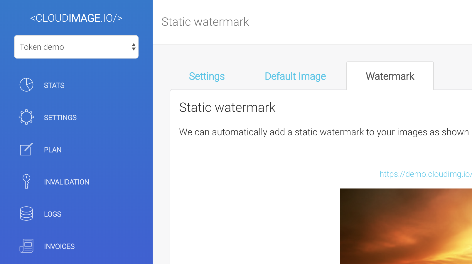Open the Token demo dropdown
Viewport: 472px width, 264px height.
[x=76, y=47]
